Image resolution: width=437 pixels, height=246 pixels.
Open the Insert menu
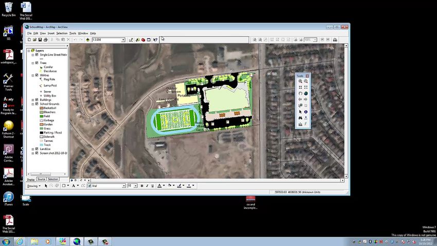tap(51, 33)
